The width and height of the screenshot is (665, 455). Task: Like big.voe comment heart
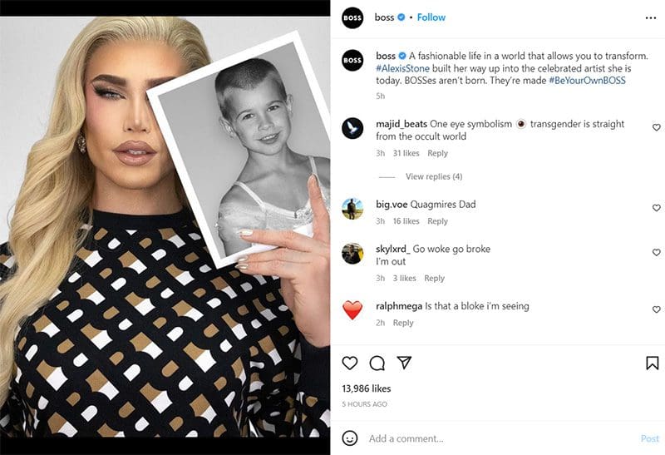[x=656, y=208]
